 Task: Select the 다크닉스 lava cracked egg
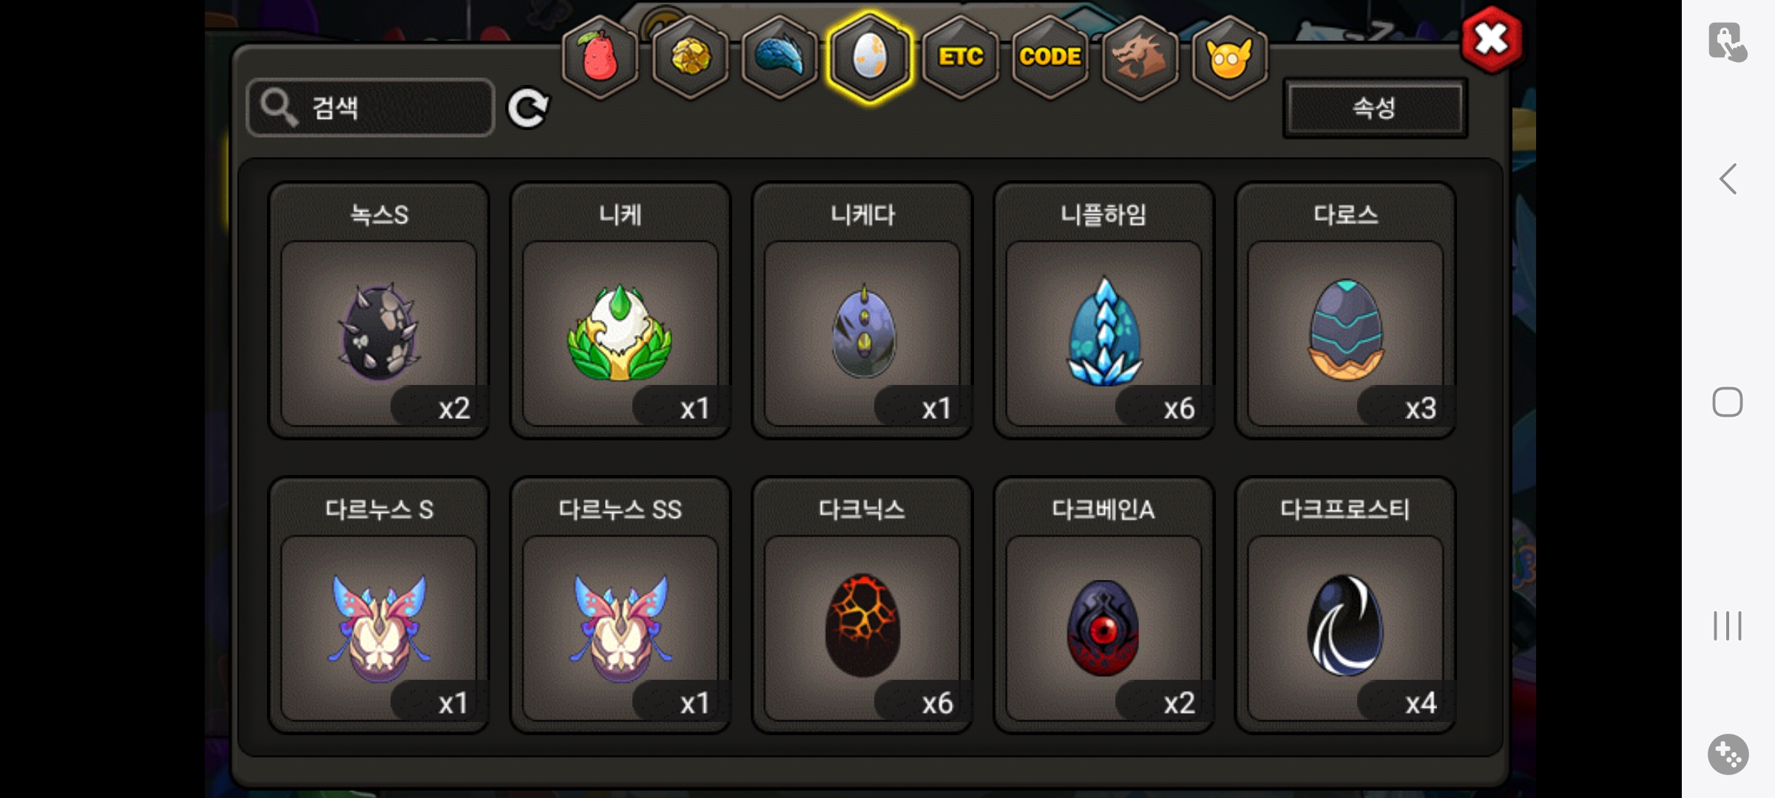(x=862, y=605)
